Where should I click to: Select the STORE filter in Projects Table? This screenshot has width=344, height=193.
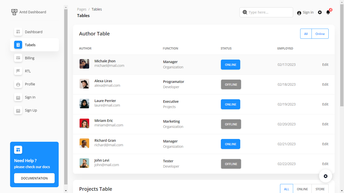[320, 189]
